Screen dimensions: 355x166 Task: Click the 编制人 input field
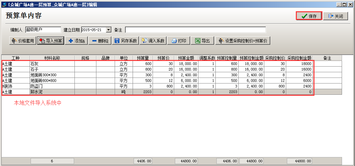point(43,30)
